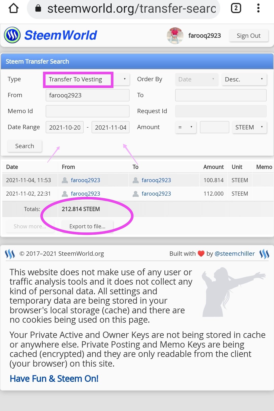
Task: Focus the Request Id input field
Action: pos(221,111)
